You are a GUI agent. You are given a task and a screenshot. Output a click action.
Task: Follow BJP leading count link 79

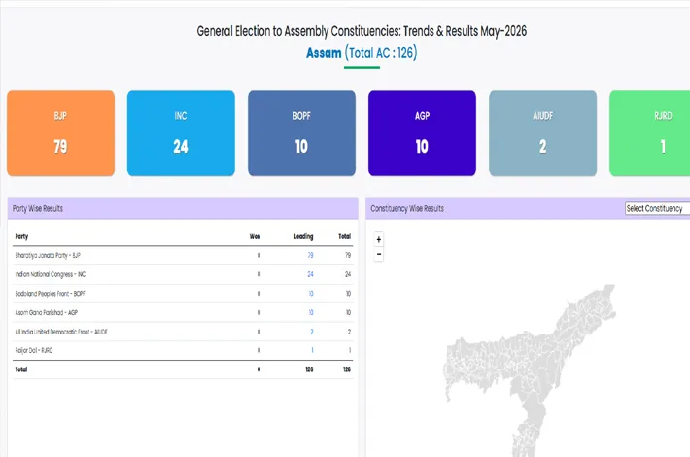click(x=310, y=255)
